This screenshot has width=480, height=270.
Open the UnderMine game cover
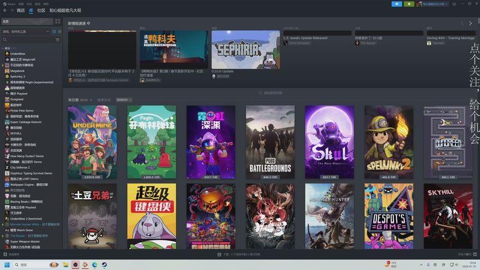tap(92, 142)
